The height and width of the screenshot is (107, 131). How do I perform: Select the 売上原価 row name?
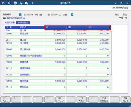point(32,43)
